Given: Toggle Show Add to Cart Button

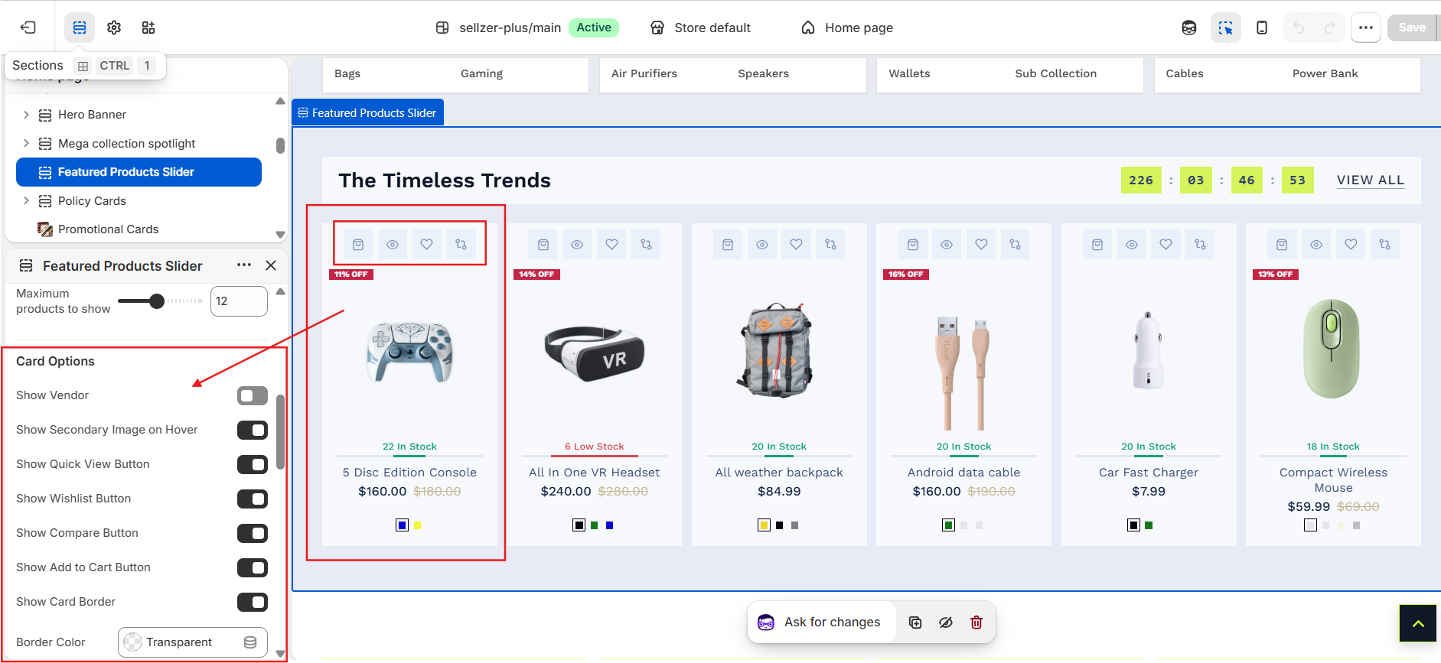Looking at the screenshot, I should (253, 567).
